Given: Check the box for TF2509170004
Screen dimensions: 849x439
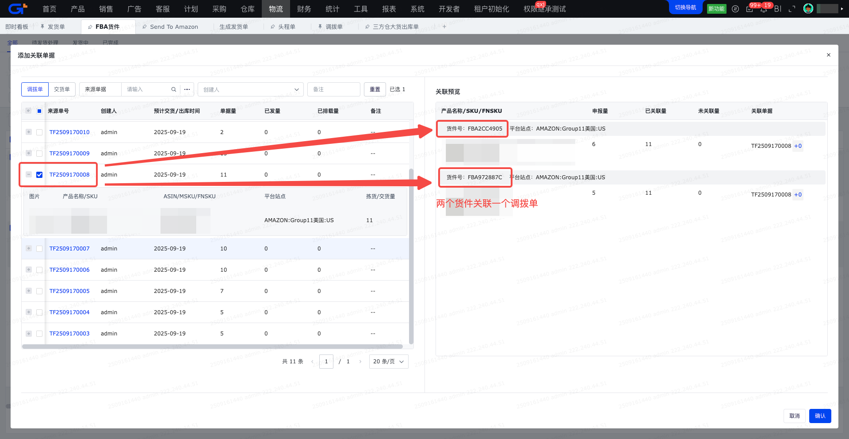Looking at the screenshot, I should click(39, 312).
